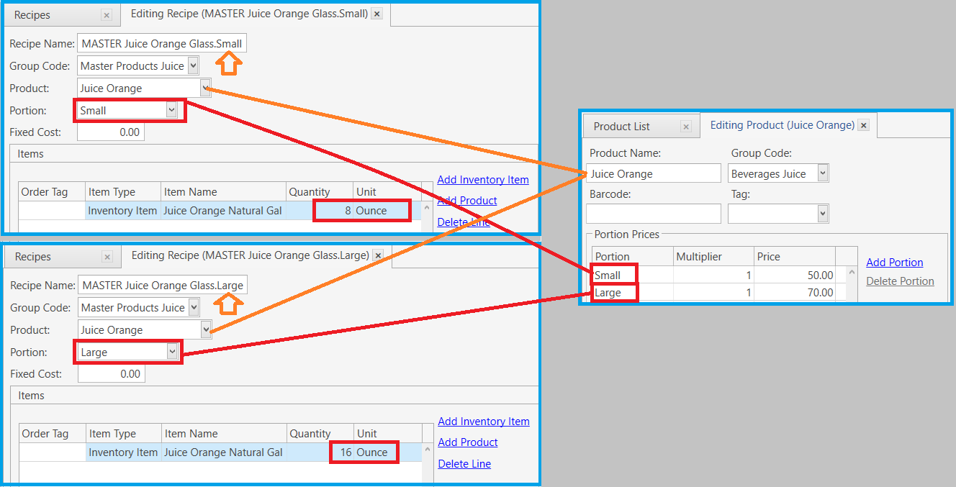Switch to the Product List tab
Image resolution: width=956 pixels, height=487 pixels.
coord(622,127)
